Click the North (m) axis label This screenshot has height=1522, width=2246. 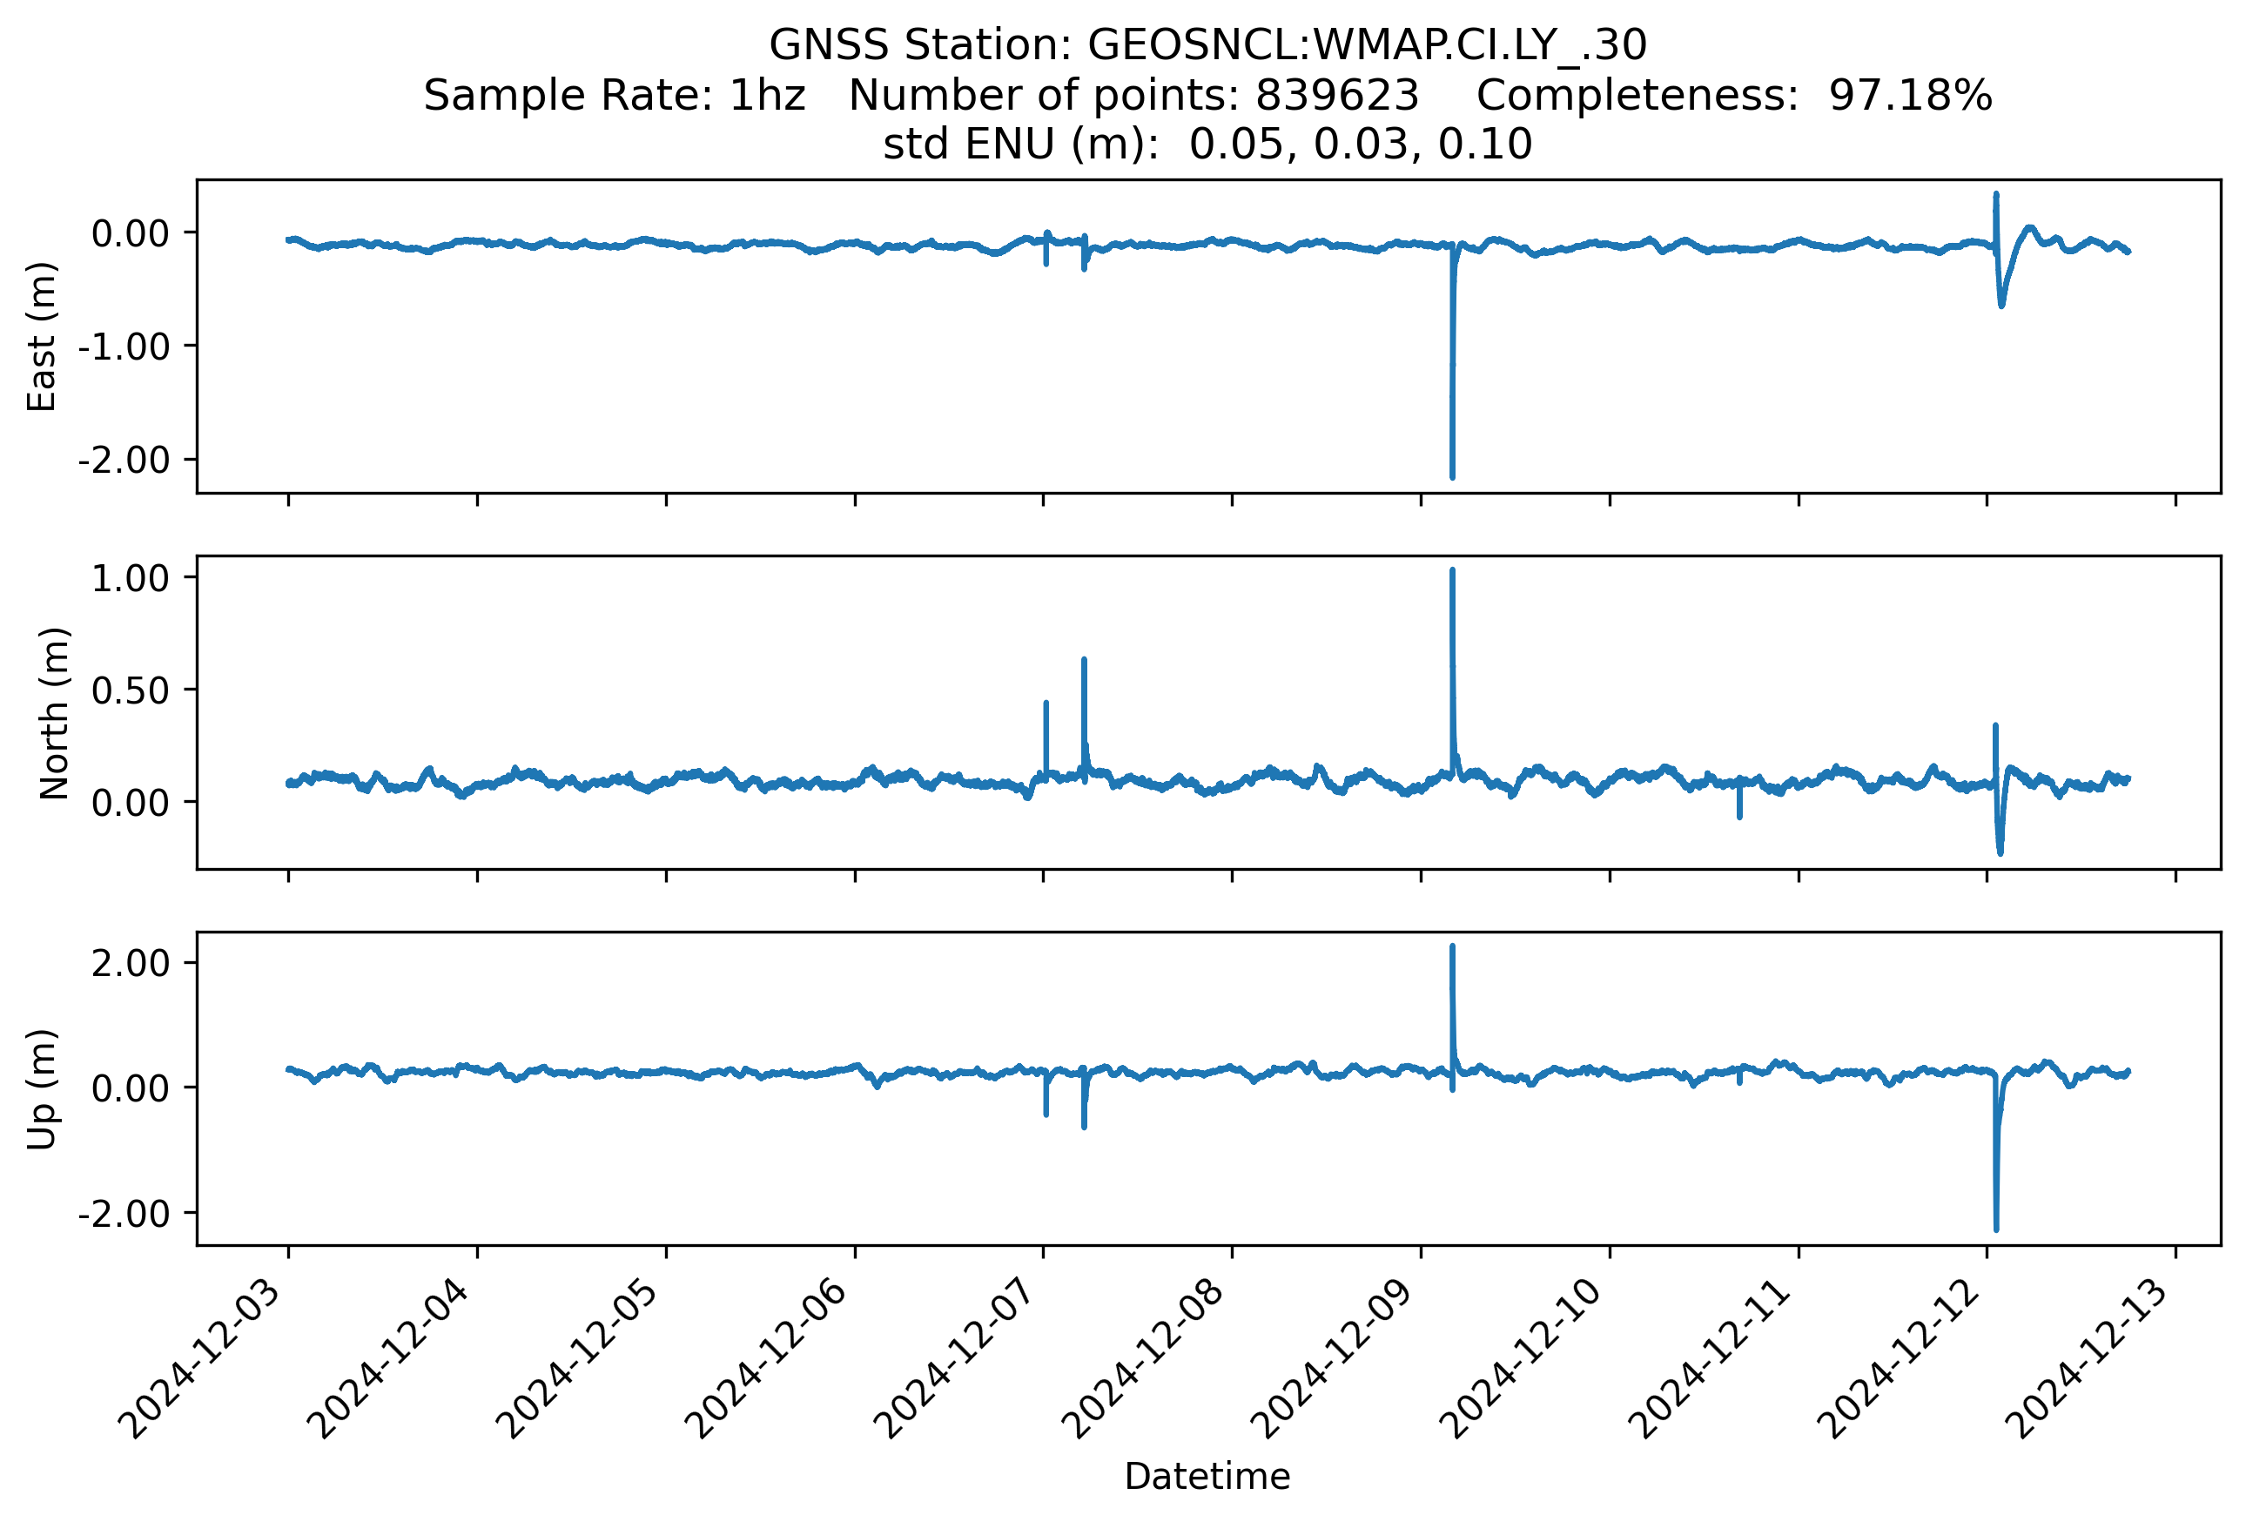pyautogui.click(x=54, y=713)
